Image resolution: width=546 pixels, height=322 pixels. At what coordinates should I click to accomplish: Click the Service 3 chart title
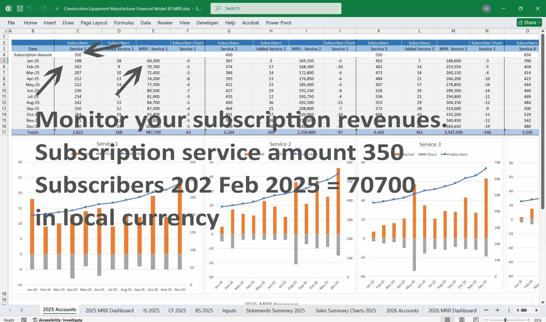tap(430, 144)
